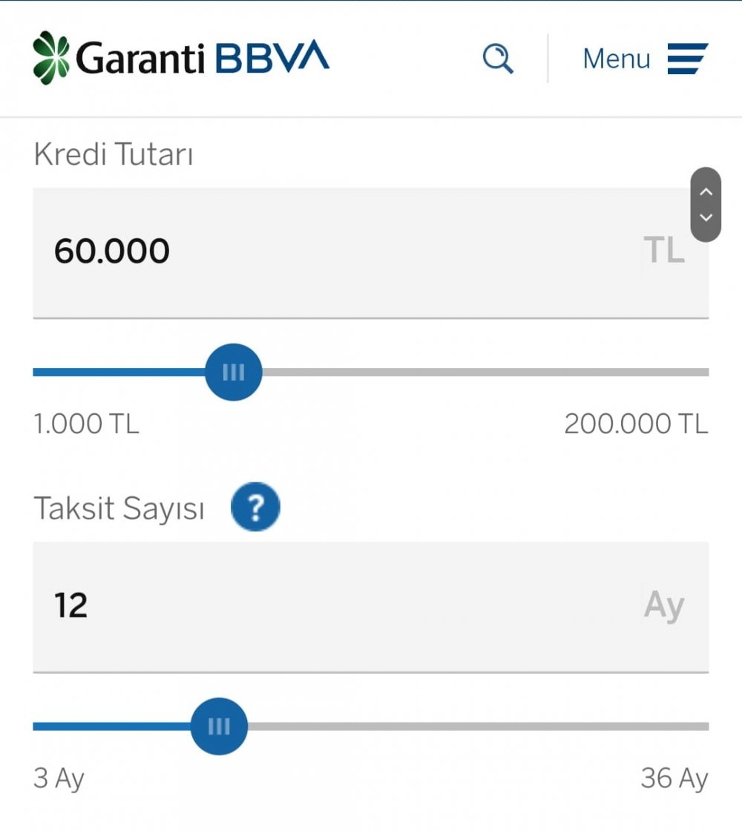The image size is (742, 831).
Task: Click the 200.000 TL maximum label
Action: point(636,424)
